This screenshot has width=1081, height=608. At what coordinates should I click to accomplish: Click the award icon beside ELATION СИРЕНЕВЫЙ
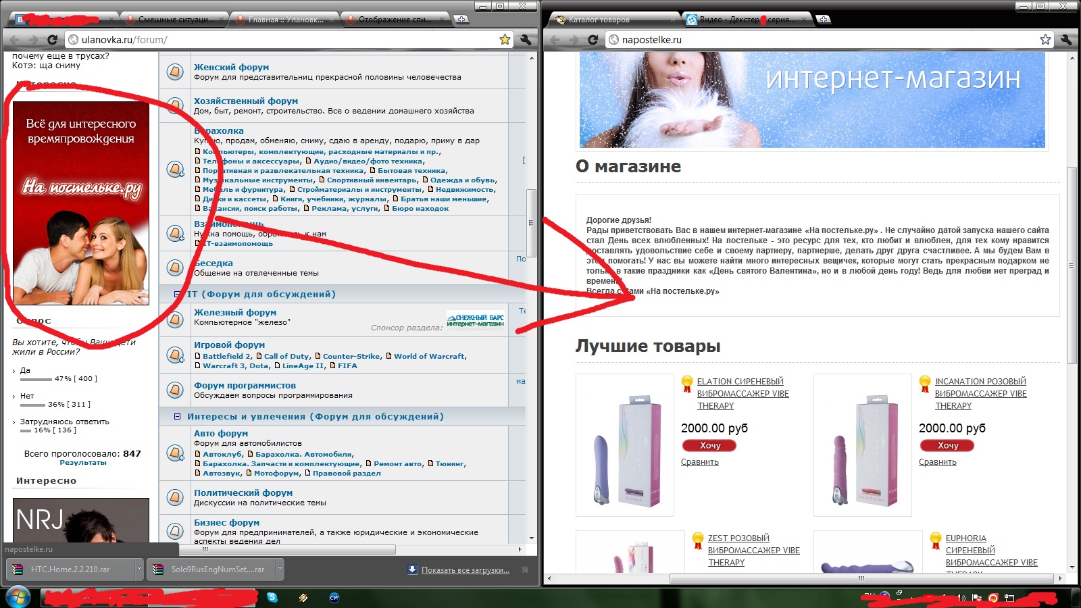point(687,384)
